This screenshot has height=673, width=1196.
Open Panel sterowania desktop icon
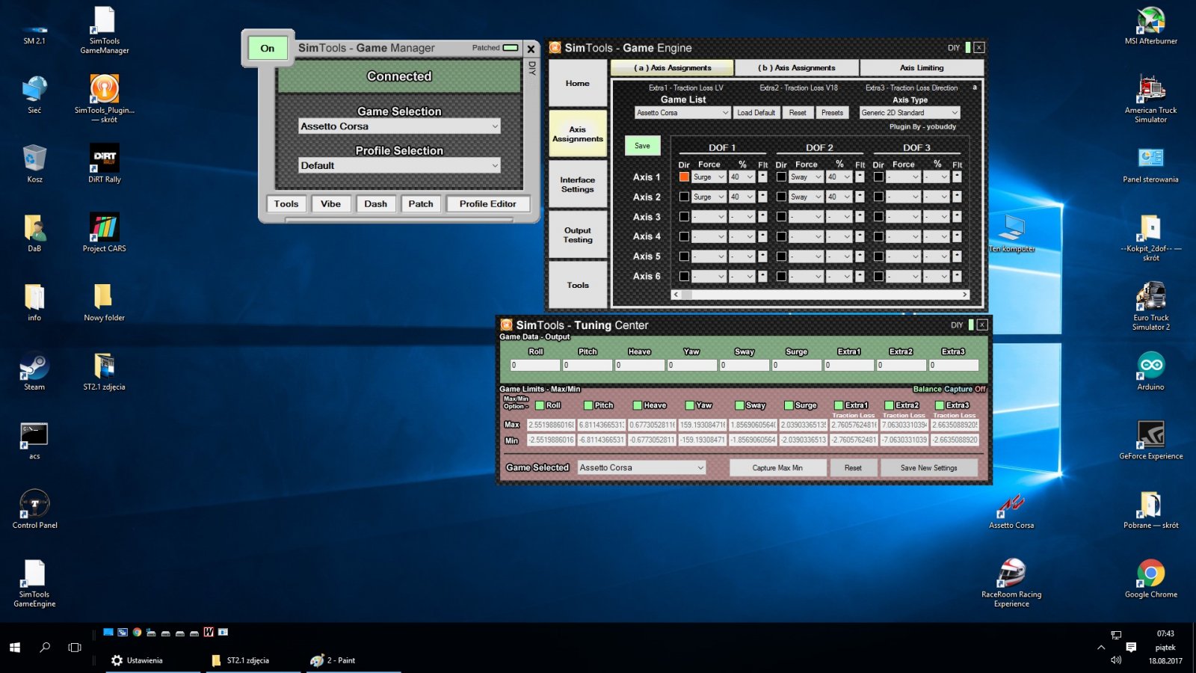1150,164
